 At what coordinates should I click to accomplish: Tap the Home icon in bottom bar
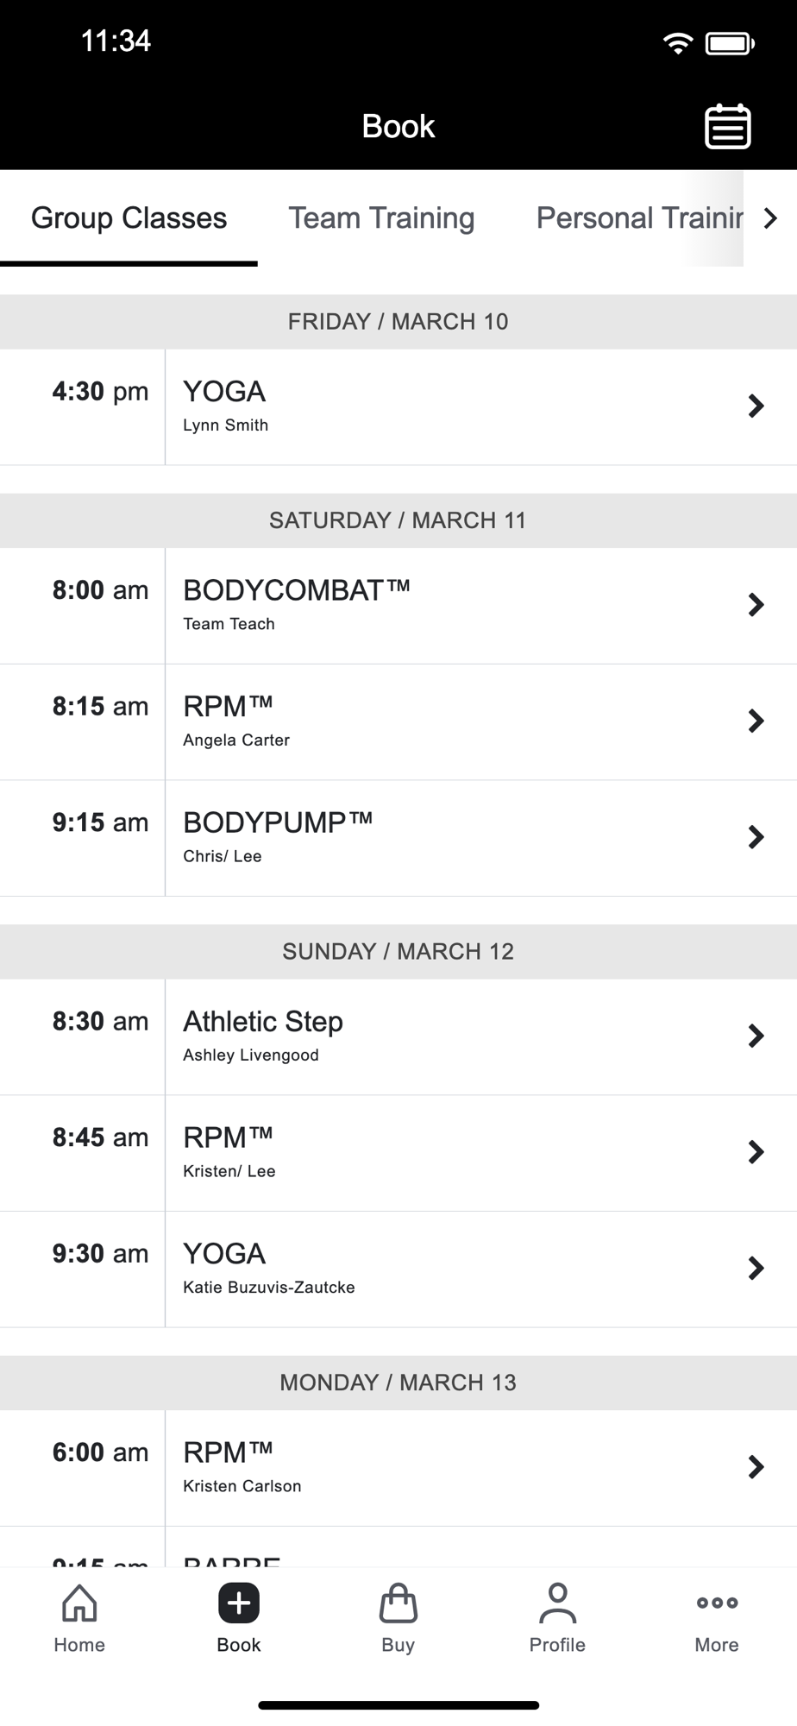pyautogui.click(x=79, y=1603)
